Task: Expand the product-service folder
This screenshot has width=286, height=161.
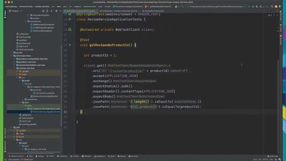Action: point(14,62)
